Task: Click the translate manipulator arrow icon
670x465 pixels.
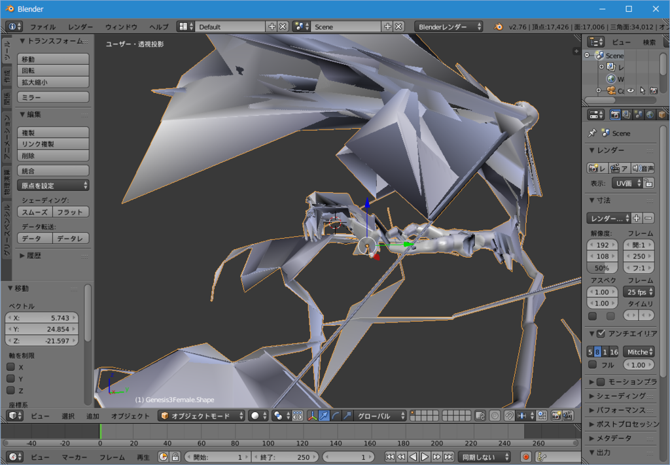Action: 324,416
